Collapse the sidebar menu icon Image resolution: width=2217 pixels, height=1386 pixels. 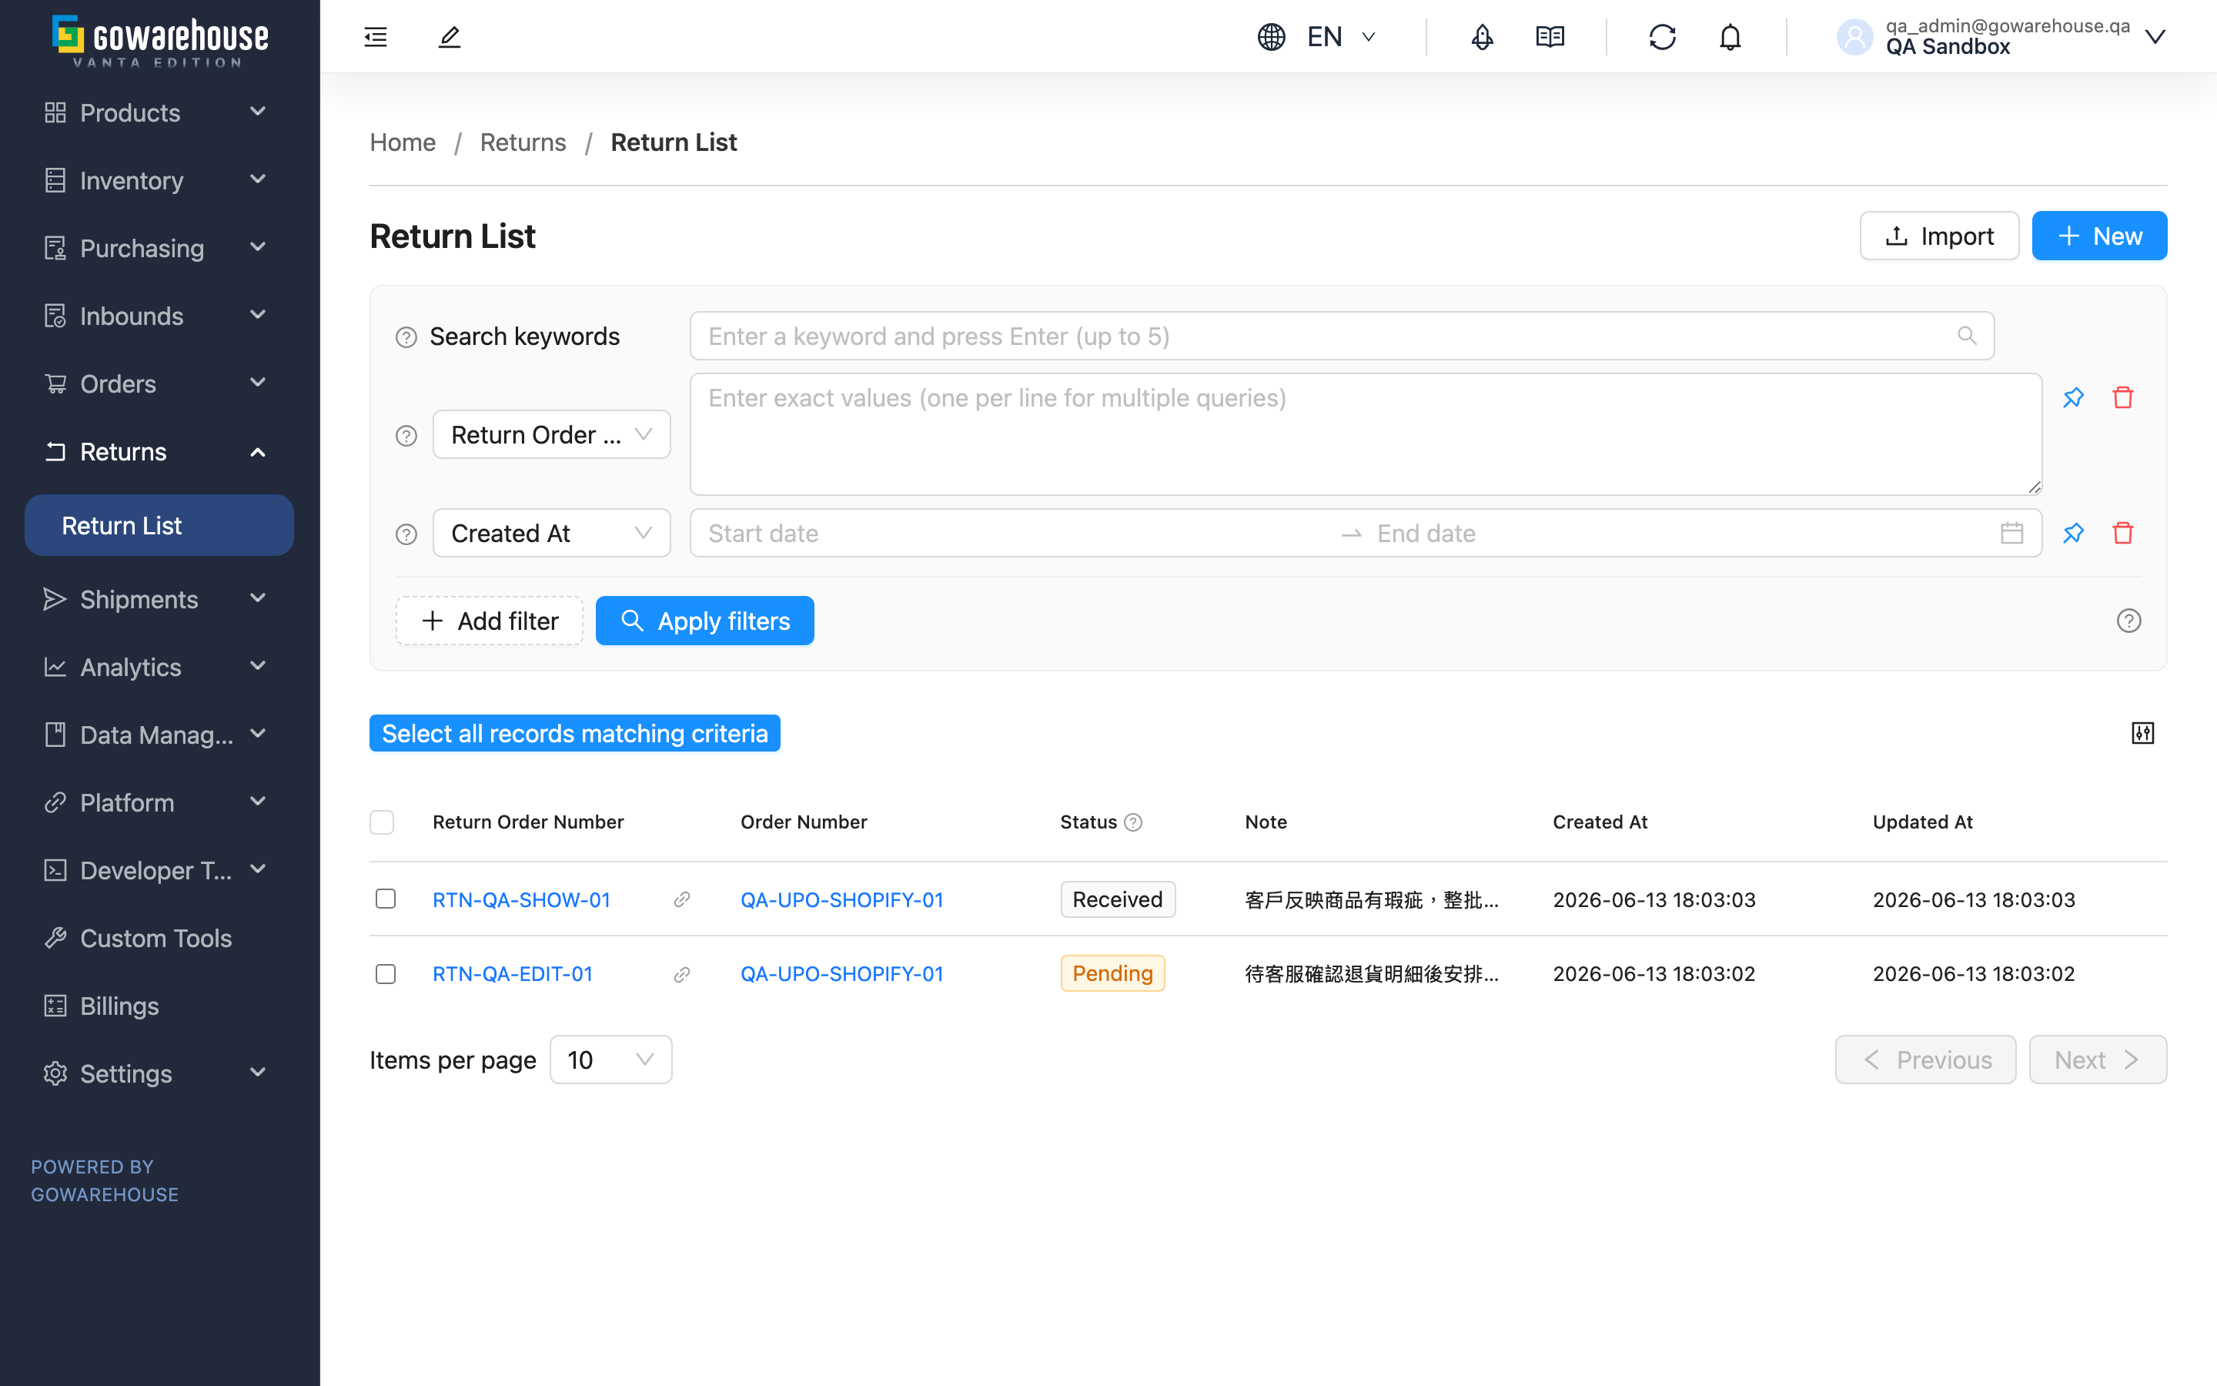point(376,37)
